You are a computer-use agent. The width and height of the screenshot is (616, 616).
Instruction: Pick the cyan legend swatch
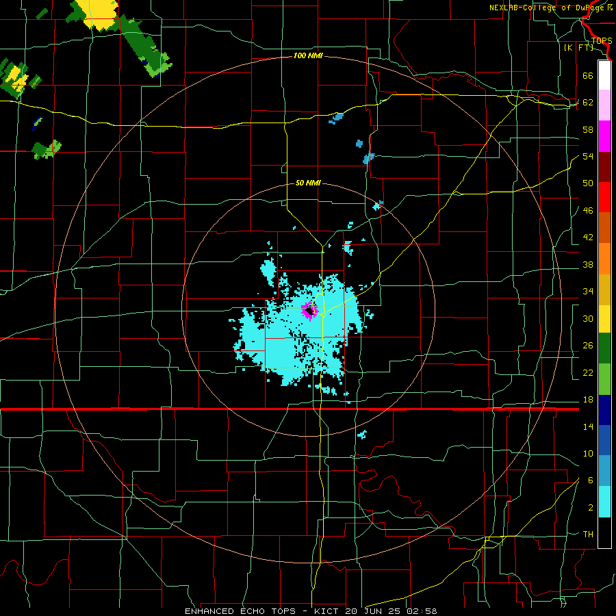coord(604,502)
